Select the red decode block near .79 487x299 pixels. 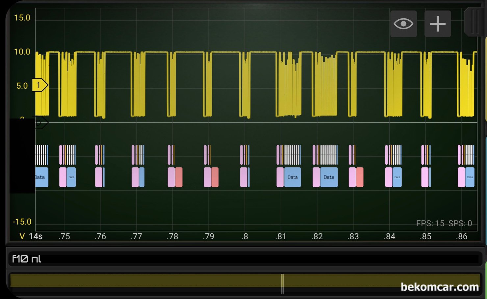215,177
